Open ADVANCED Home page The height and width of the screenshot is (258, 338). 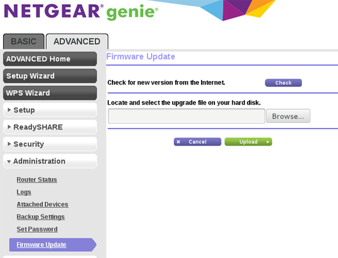point(50,59)
